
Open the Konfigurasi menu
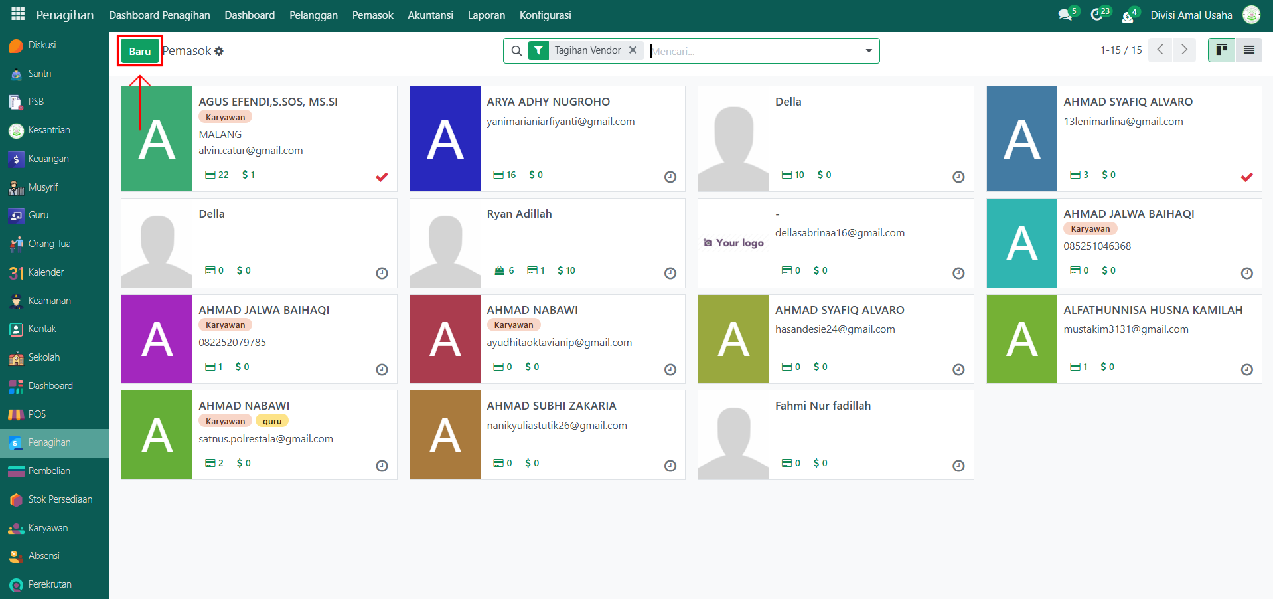click(x=545, y=15)
